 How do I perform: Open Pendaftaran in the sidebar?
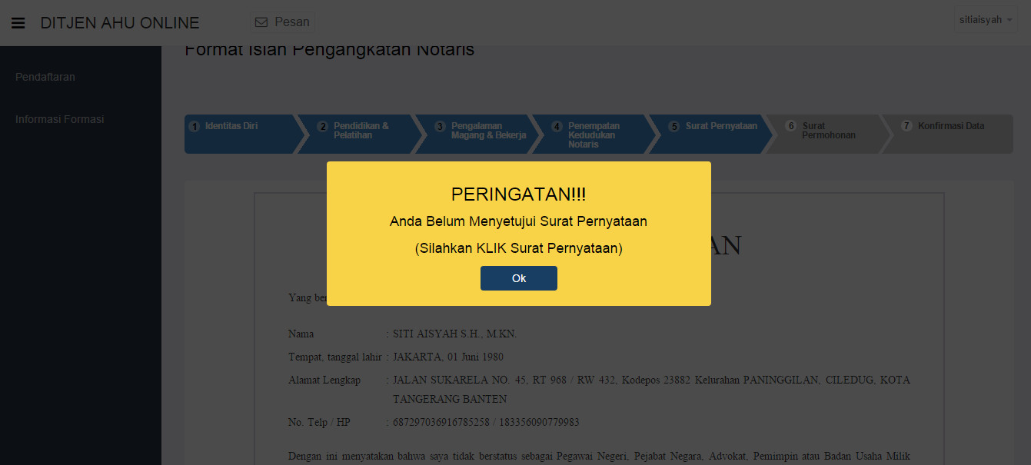tap(45, 77)
